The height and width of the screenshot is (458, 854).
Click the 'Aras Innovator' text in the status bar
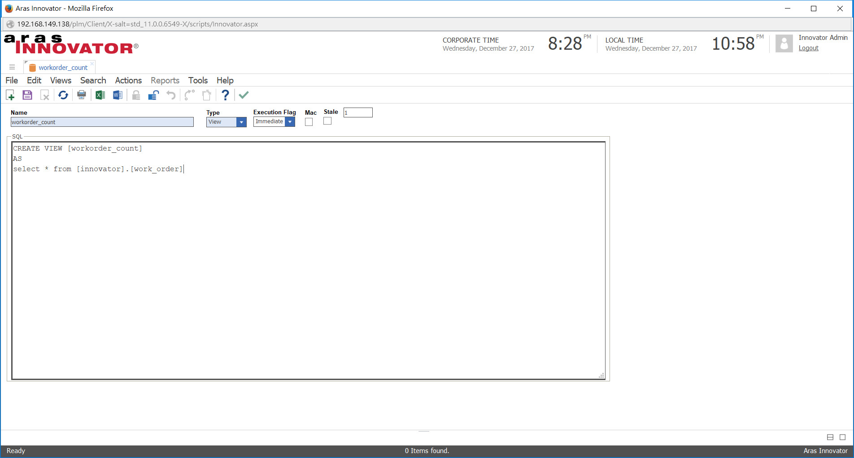point(825,451)
